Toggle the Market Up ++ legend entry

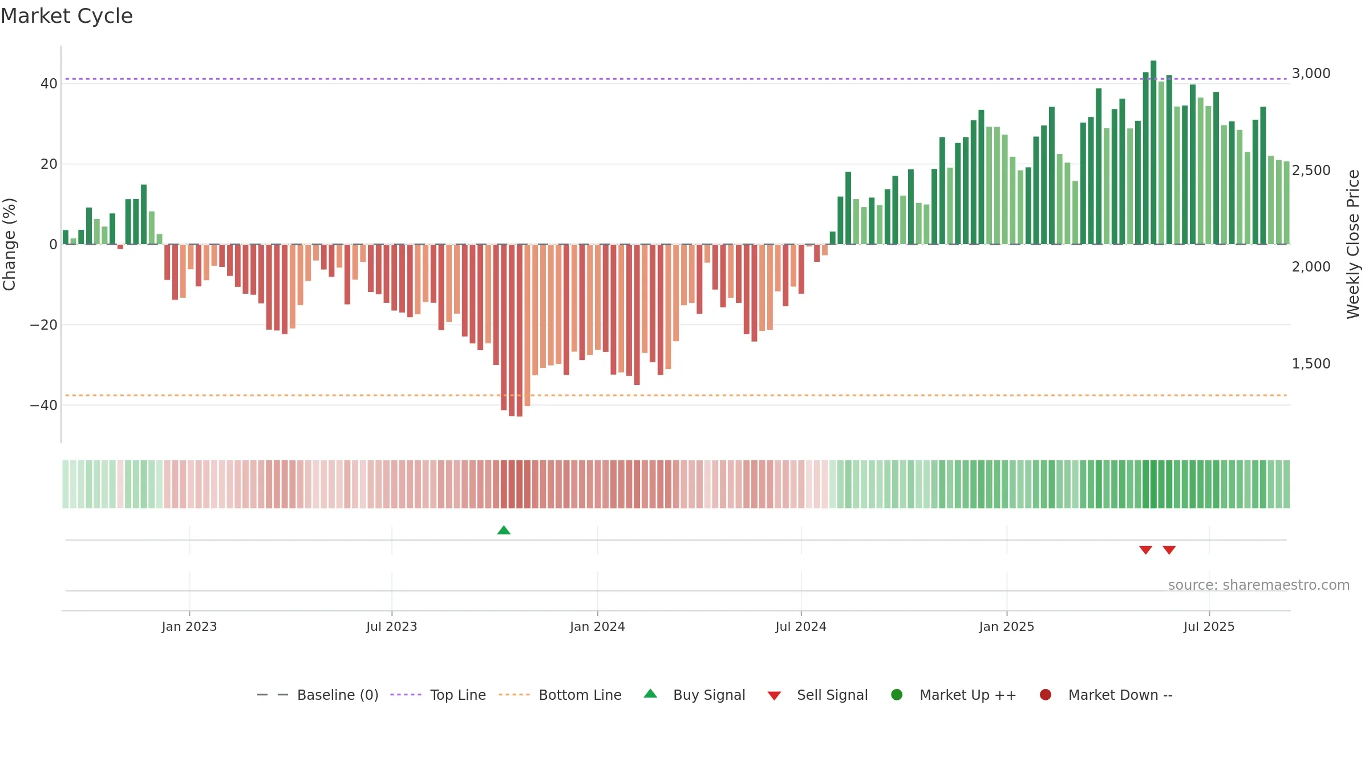953,695
